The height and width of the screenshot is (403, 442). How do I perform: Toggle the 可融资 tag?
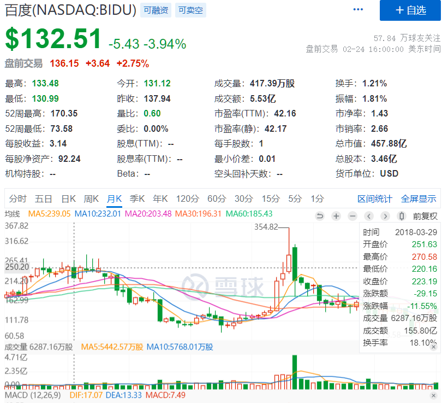coord(156,10)
